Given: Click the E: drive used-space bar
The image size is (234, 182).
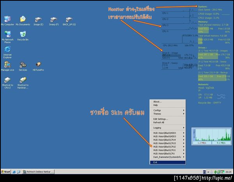Looking at the screenshot, I should (x=208, y=56).
